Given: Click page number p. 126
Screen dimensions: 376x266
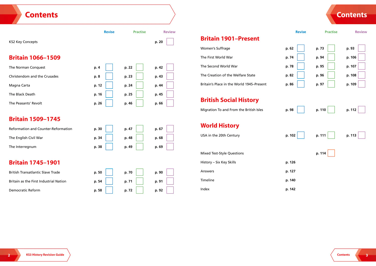Looking at the screenshot, I should click(x=290, y=162).
